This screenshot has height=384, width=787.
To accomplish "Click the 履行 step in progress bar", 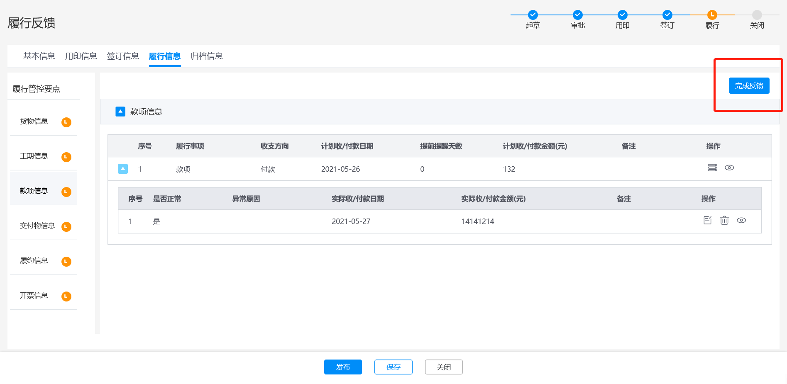I will (x=712, y=15).
